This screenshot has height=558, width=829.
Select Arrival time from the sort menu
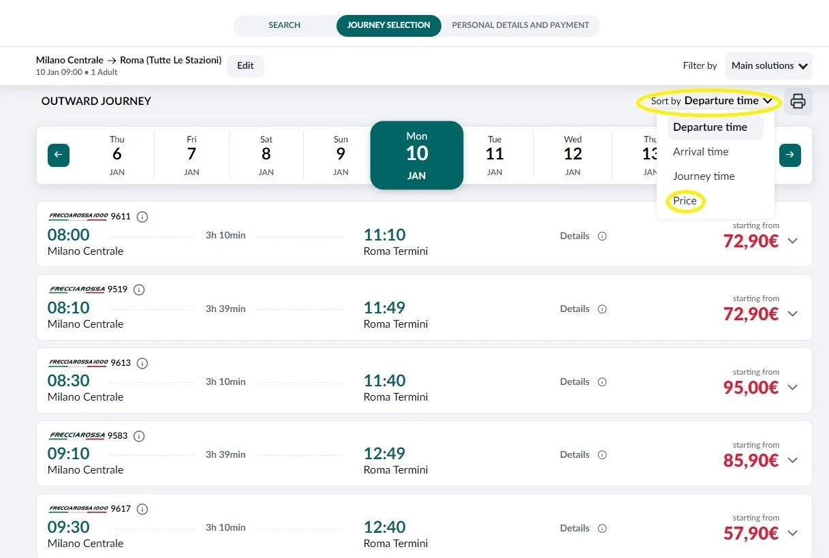coord(700,151)
